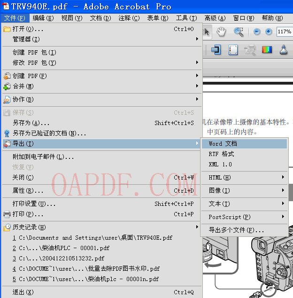Expand the 协作(B) submenu
293x298 pixels.
[x=102, y=99]
